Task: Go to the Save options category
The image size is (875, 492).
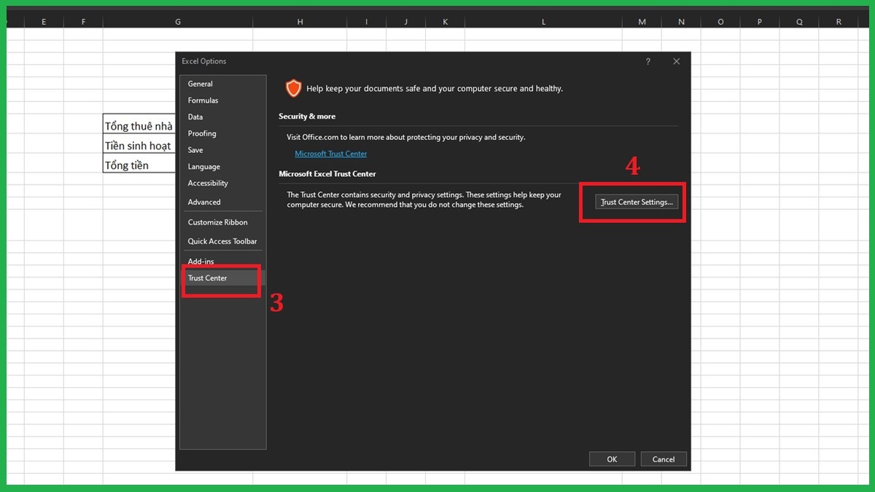Action: click(x=195, y=150)
